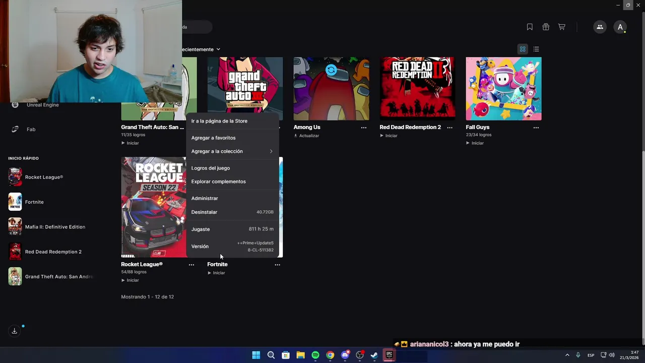Click 'Jugaste' playtime entry

232,229
